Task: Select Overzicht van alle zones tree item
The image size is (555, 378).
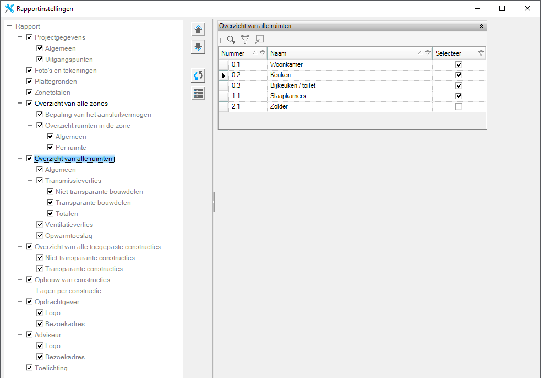Action: click(x=71, y=104)
